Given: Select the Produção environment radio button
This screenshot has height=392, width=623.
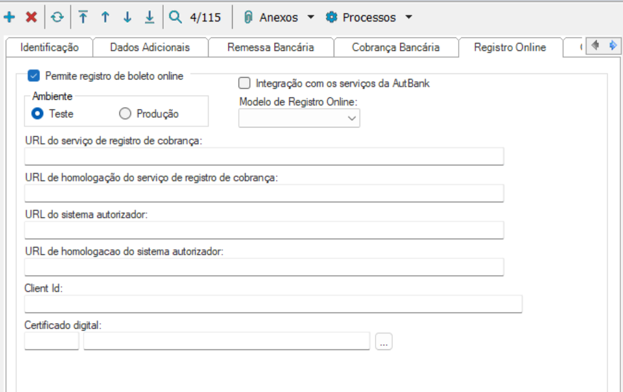Looking at the screenshot, I should coord(125,114).
